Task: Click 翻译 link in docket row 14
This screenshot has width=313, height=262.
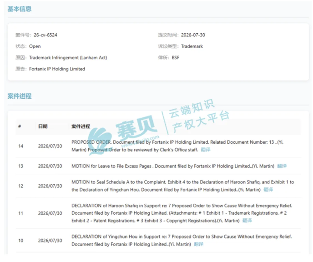Action: [206, 150]
